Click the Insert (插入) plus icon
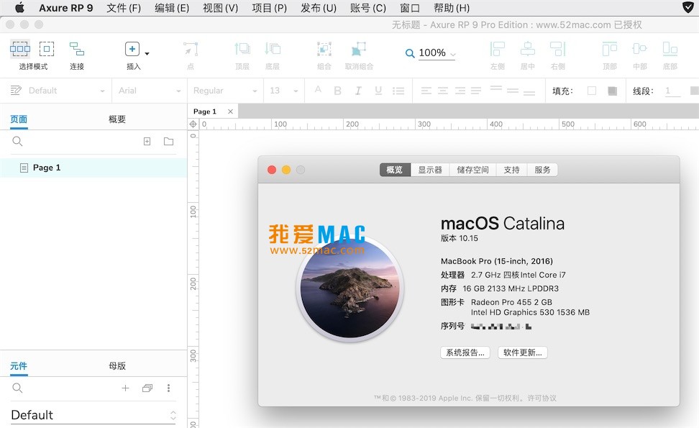 click(x=132, y=49)
